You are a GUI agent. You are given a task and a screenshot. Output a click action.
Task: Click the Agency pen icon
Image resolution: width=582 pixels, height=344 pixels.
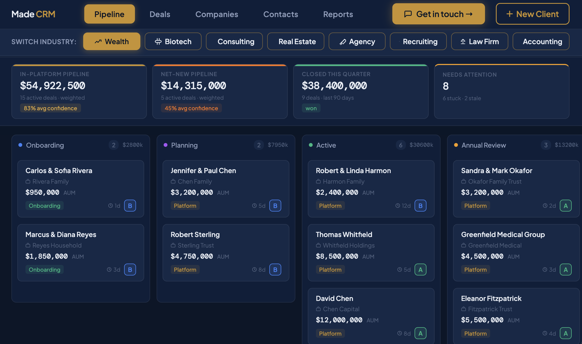tap(343, 42)
